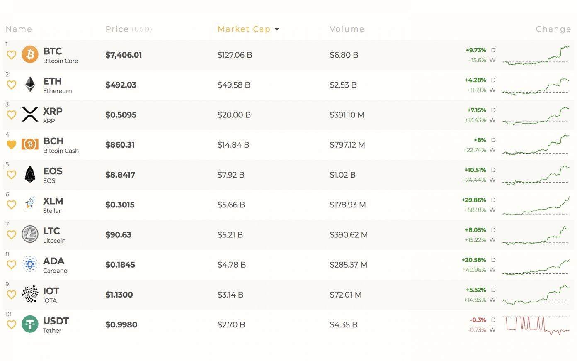This screenshot has width=577, height=361.
Task: Unfavorite BCH using the filled heart
Action: (11, 144)
